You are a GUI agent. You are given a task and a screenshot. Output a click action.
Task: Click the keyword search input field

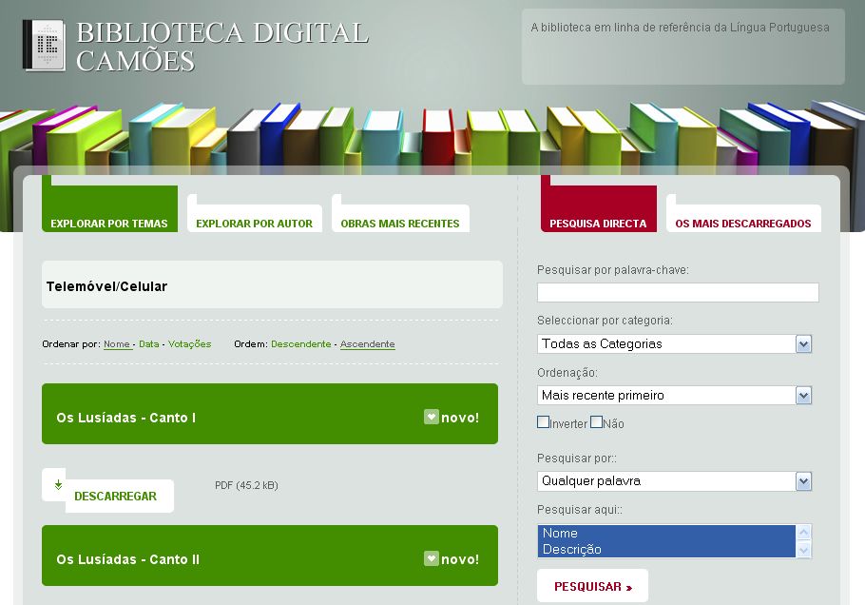[x=677, y=292]
